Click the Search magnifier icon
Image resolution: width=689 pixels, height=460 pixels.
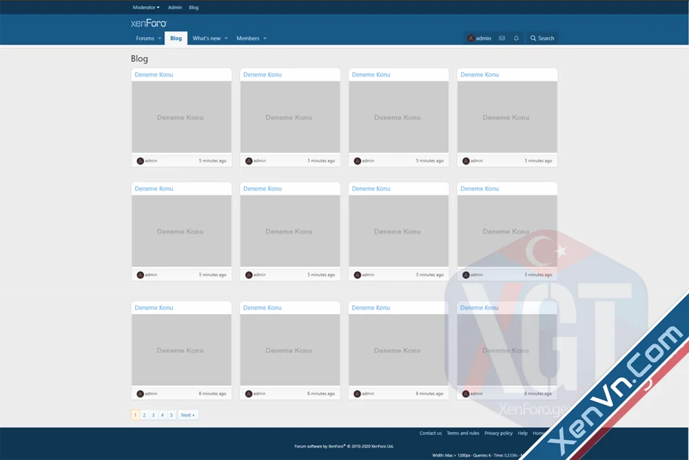pos(533,38)
